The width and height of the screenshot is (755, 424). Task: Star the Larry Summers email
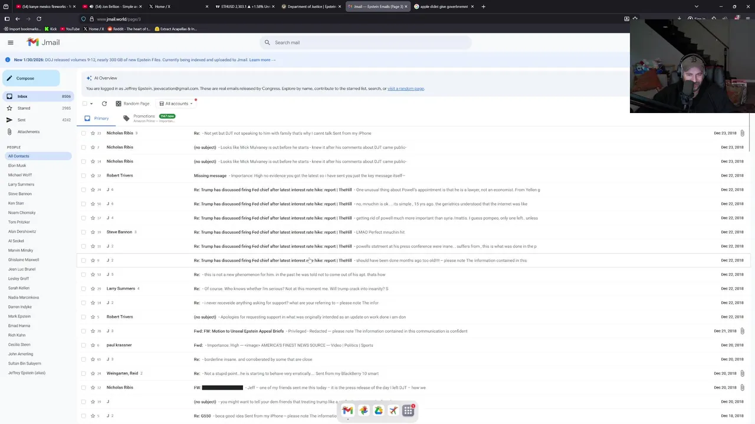pos(93,289)
